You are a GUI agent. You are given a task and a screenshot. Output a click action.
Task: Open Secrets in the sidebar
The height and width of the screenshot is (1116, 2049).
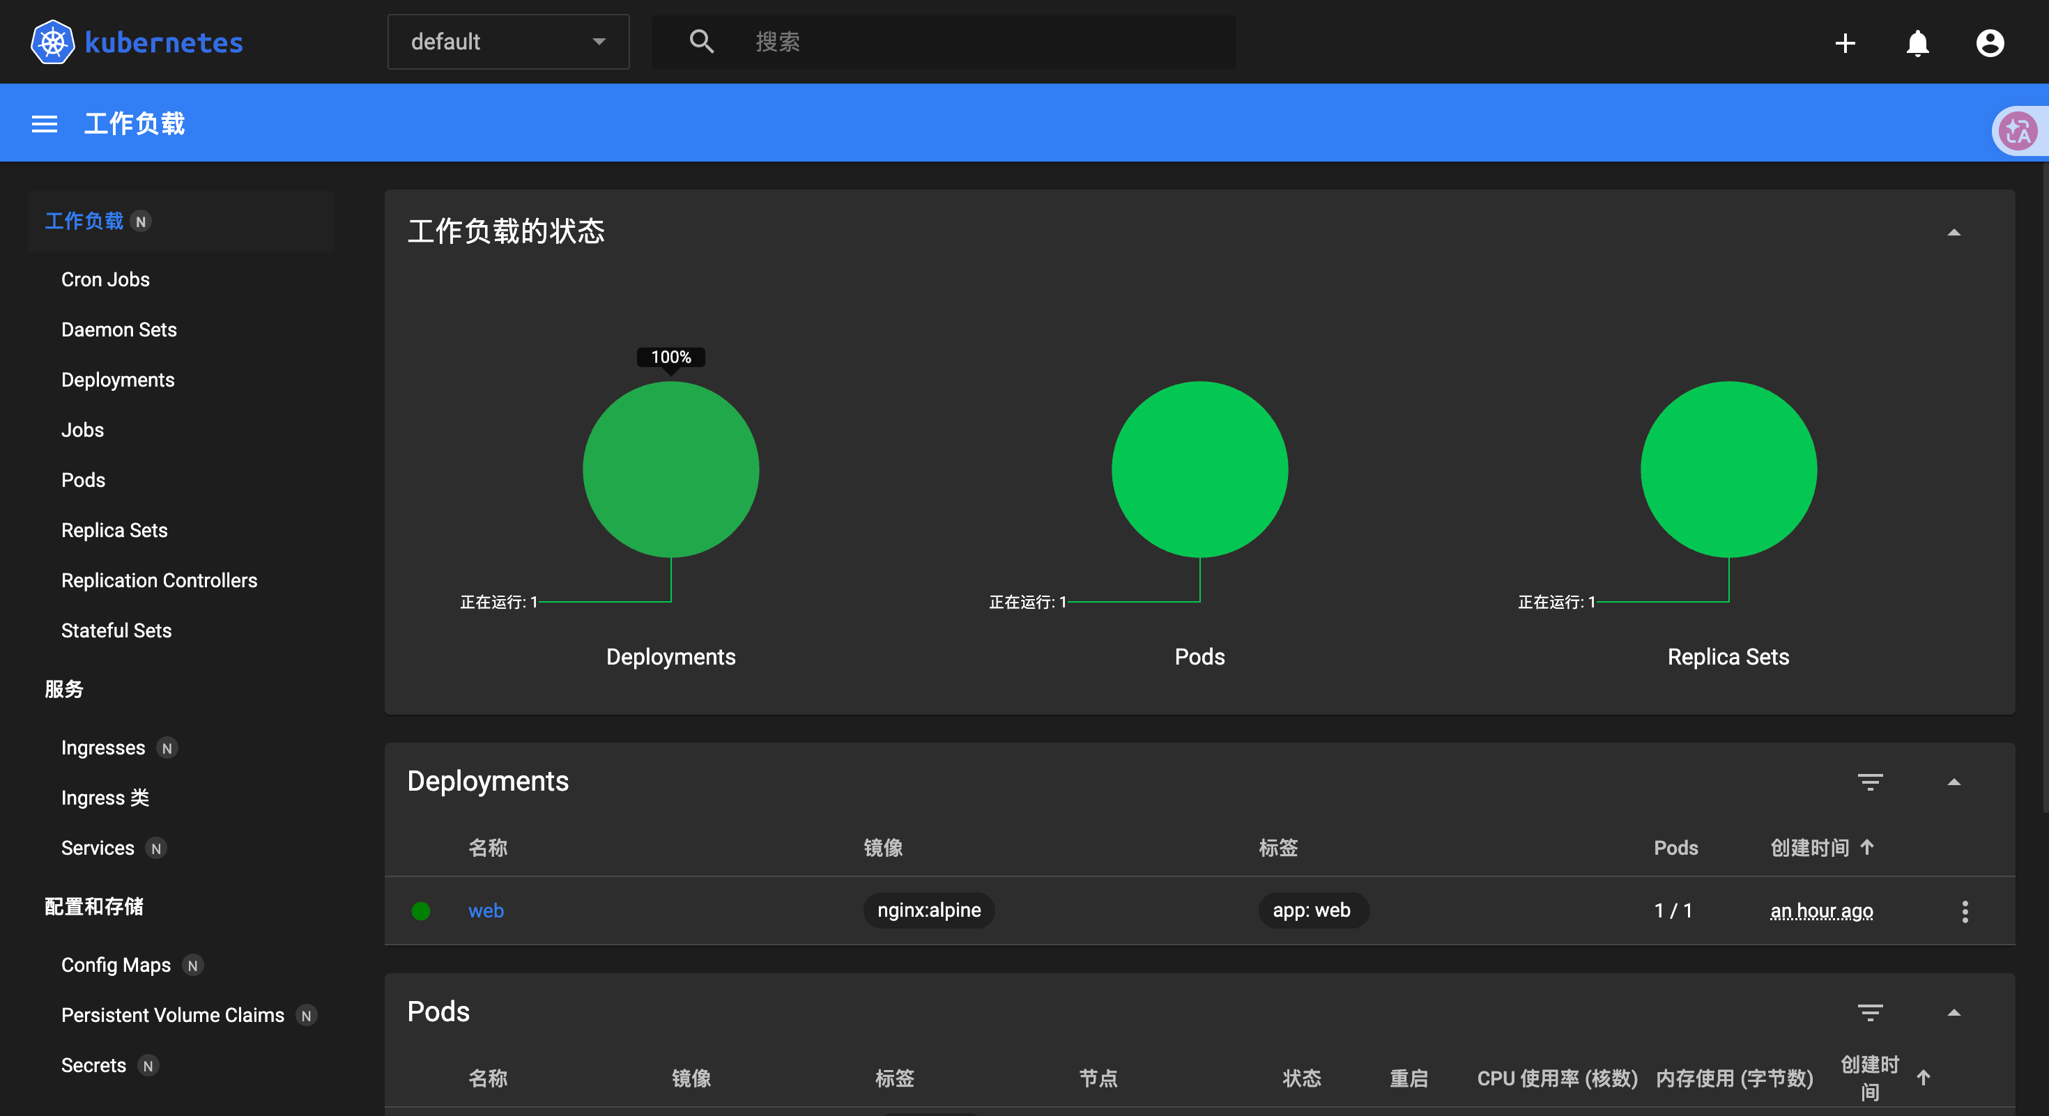click(x=94, y=1065)
